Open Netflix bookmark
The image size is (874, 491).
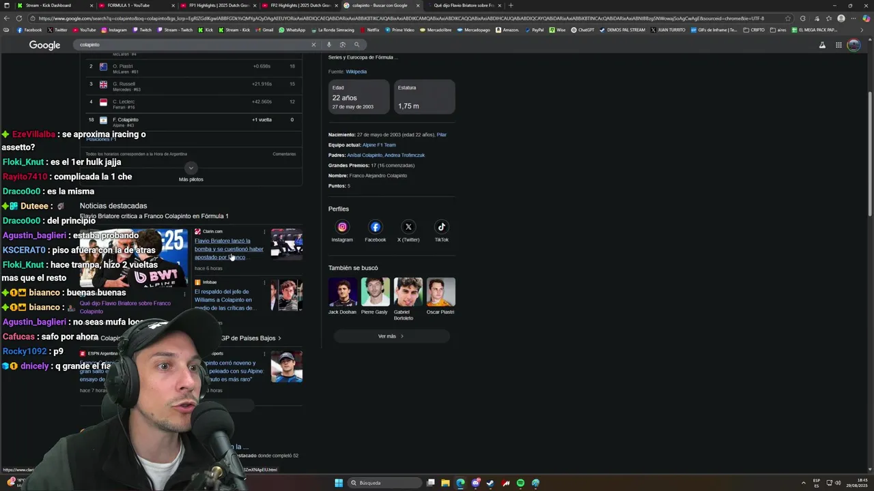[369, 30]
